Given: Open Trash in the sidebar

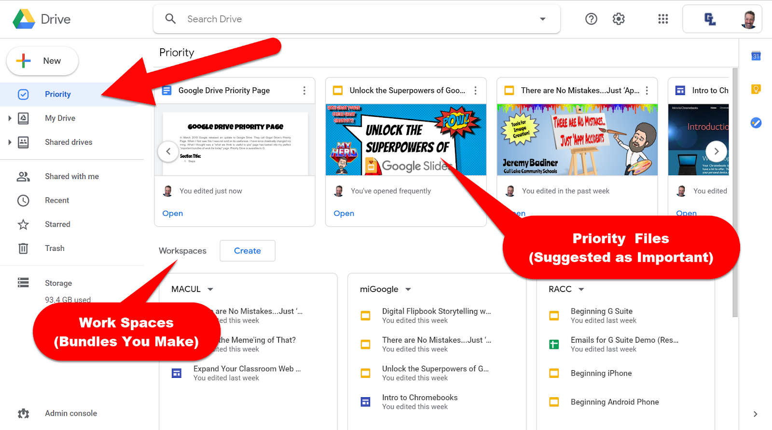Looking at the screenshot, I should [x=55, y=249].
